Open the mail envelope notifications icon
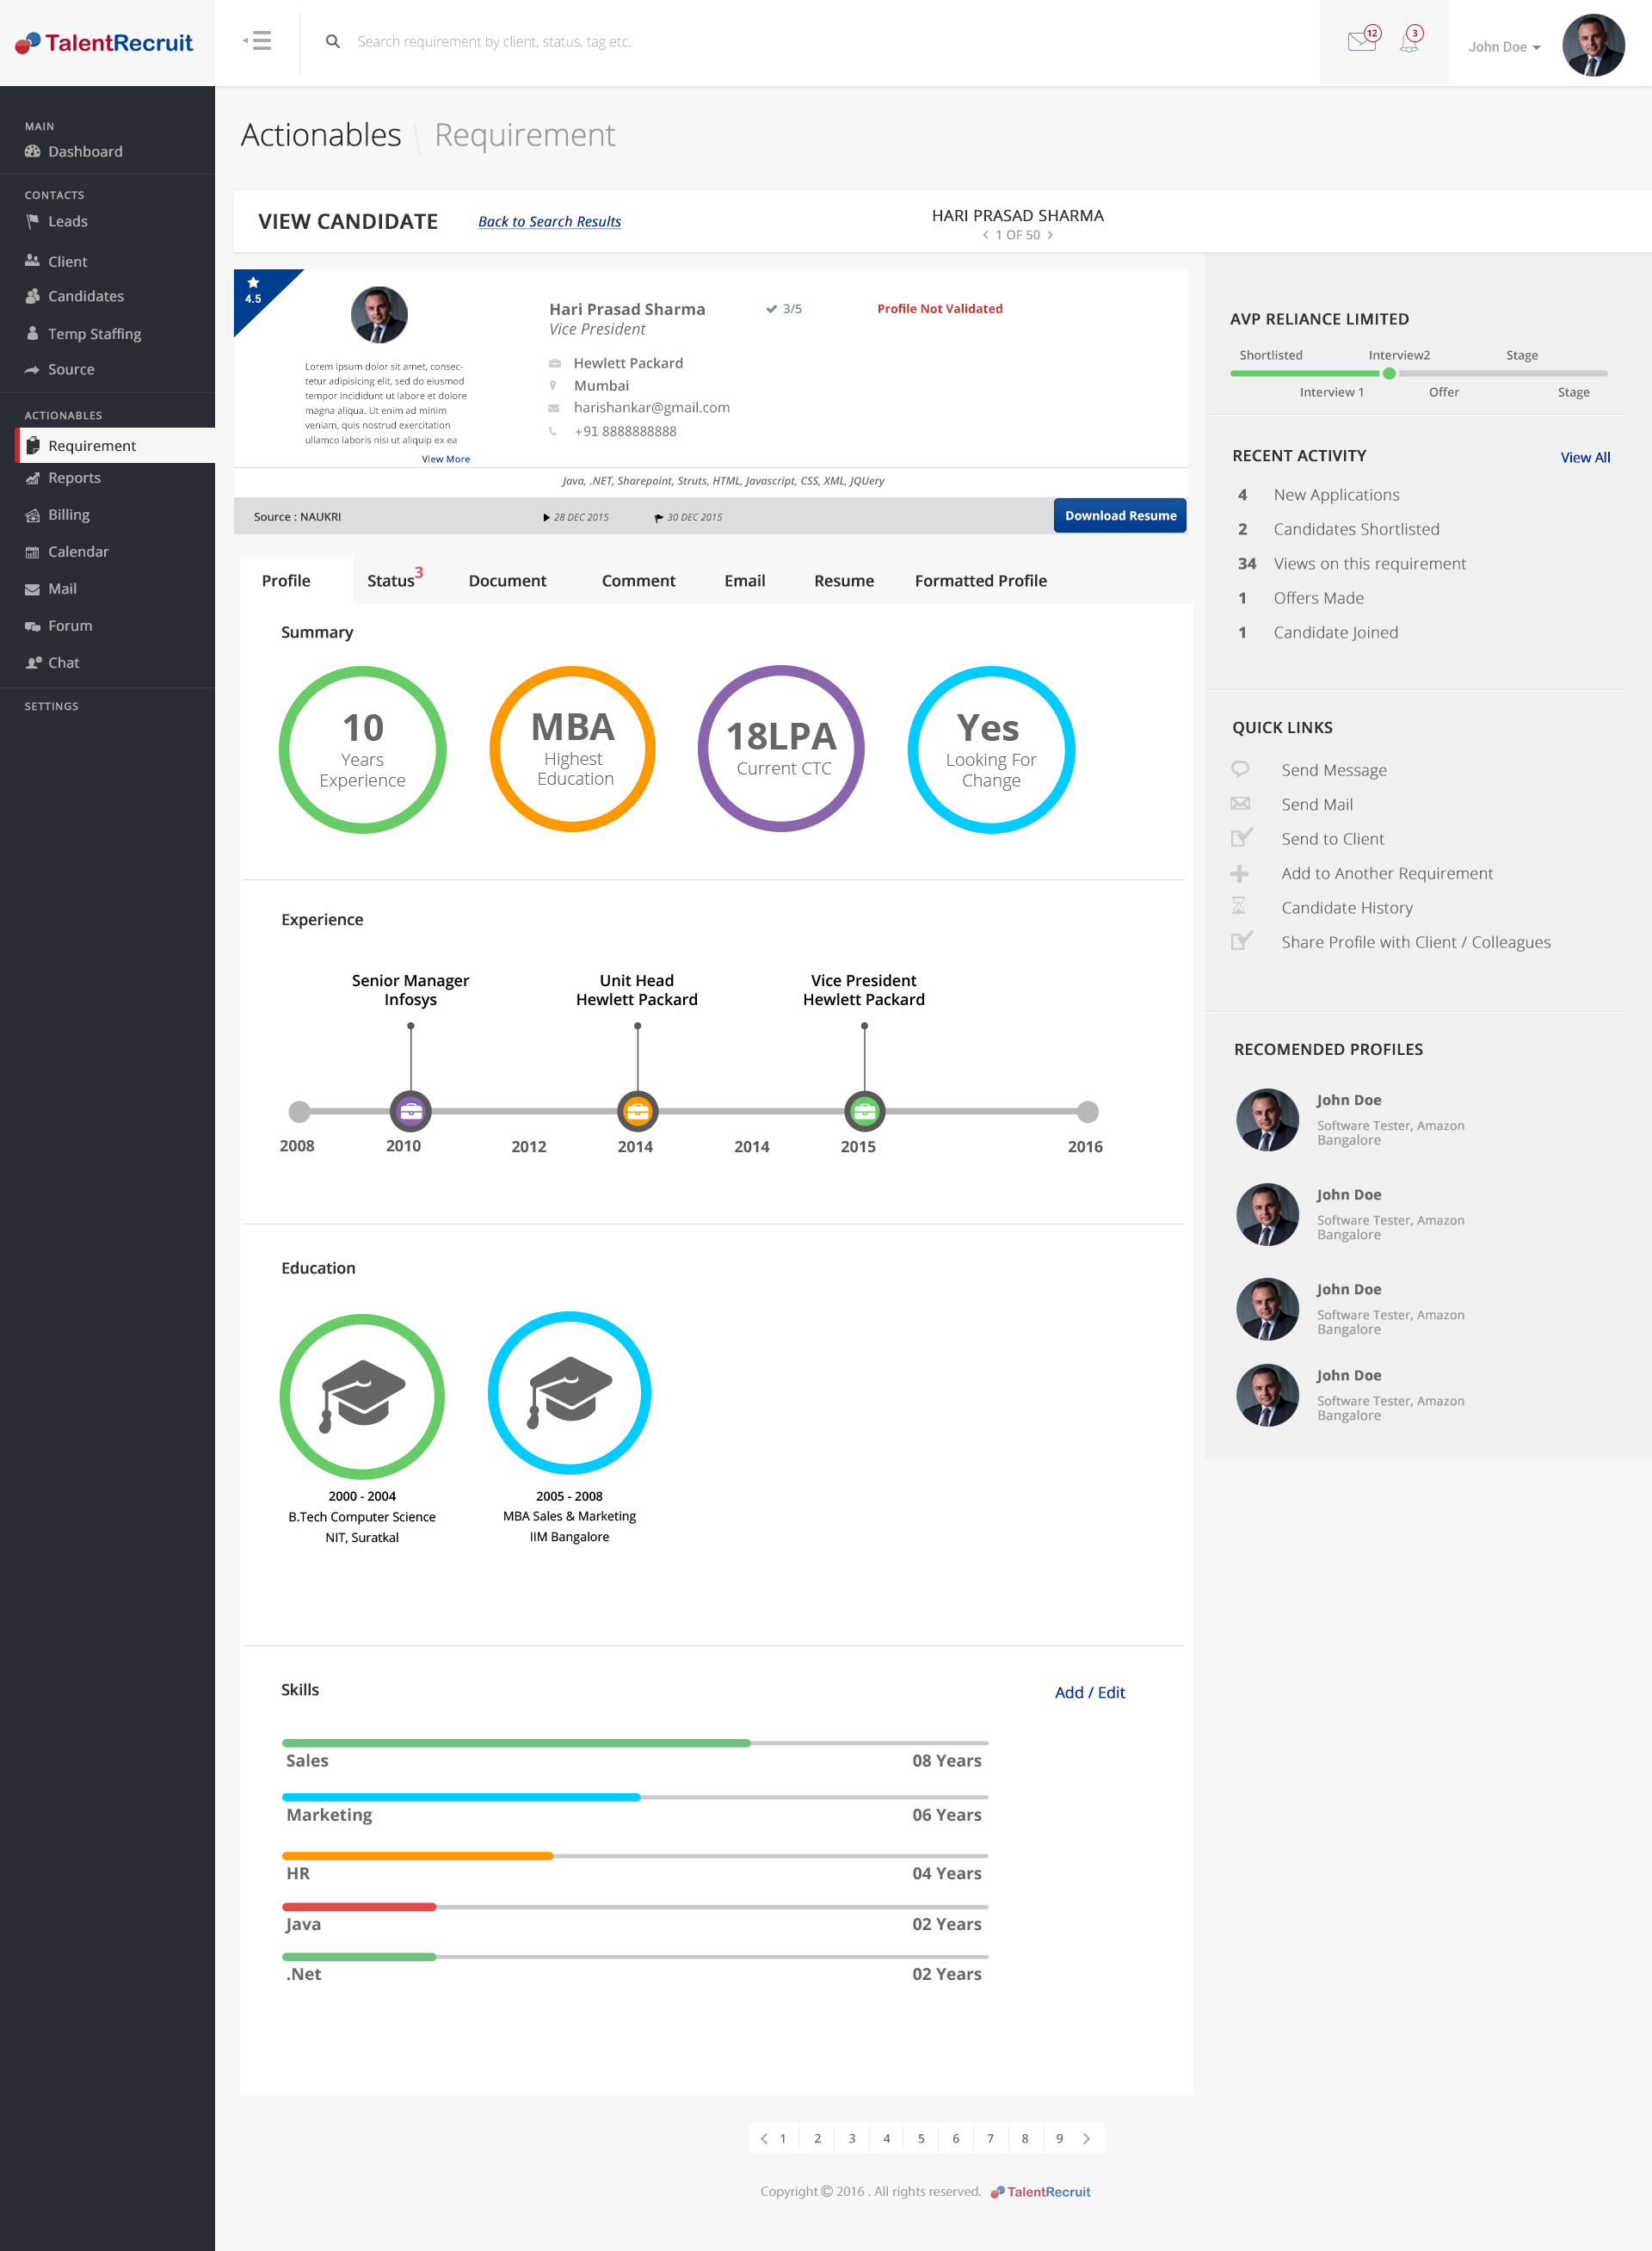This screenshot has width=1652, height=2251. point(1362,41)
